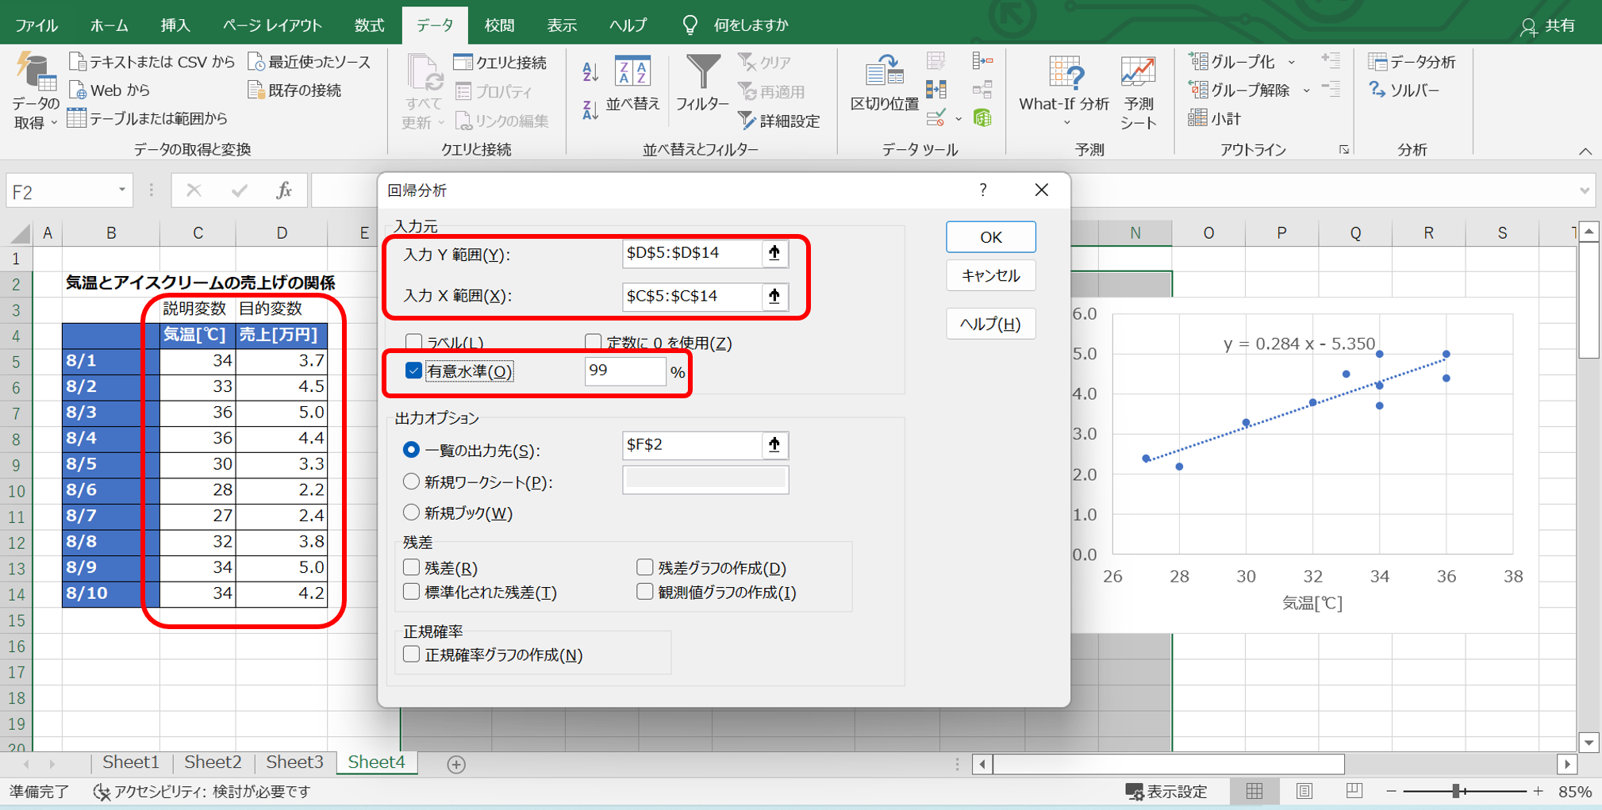Select the 新規ワークシート radio button
The image size is (1602, 810).
tap(411, 482)
